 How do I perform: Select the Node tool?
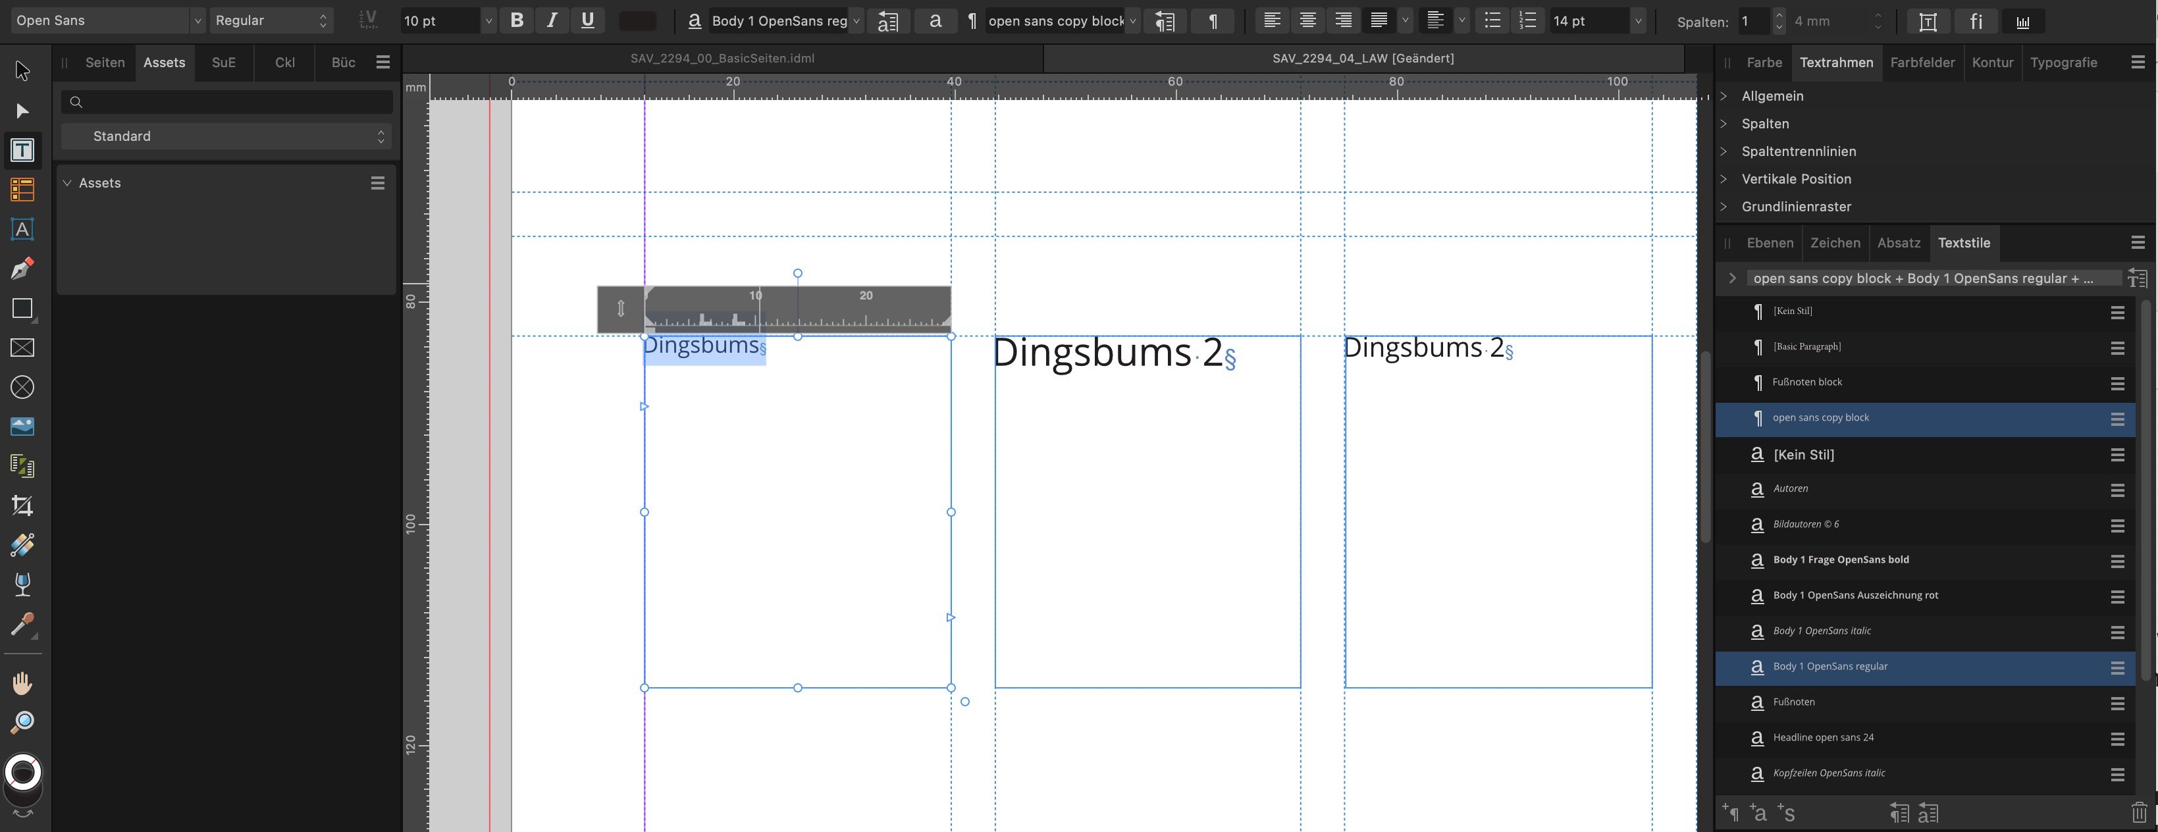click(22, 111)
